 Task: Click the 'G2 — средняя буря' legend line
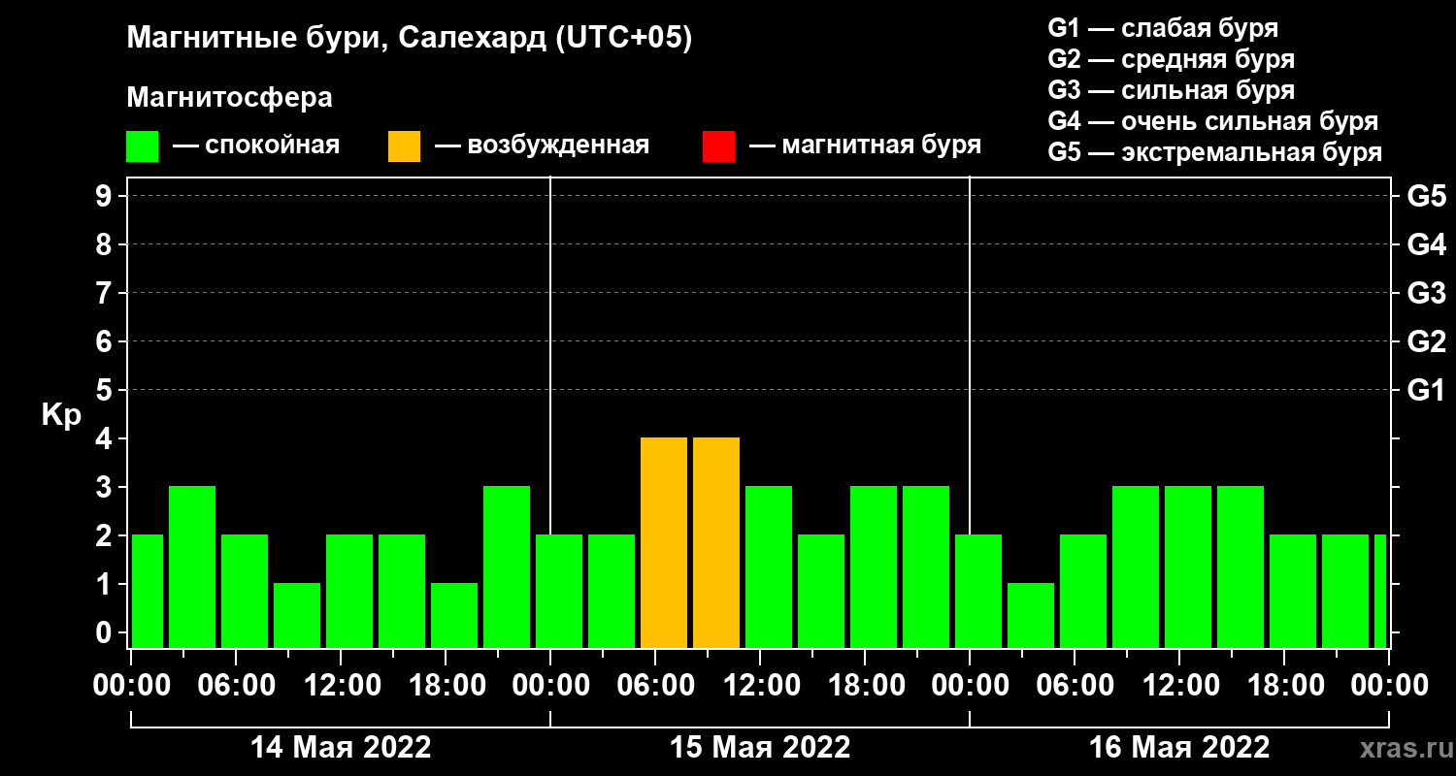click(1171, 59)
